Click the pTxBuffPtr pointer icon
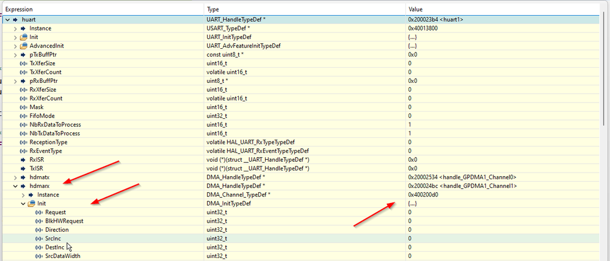610x261 pixels. click(x=23, y=55)
